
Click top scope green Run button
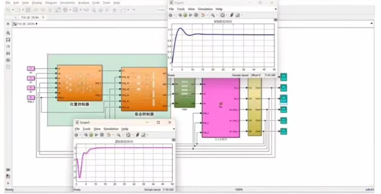coord(185,15)
